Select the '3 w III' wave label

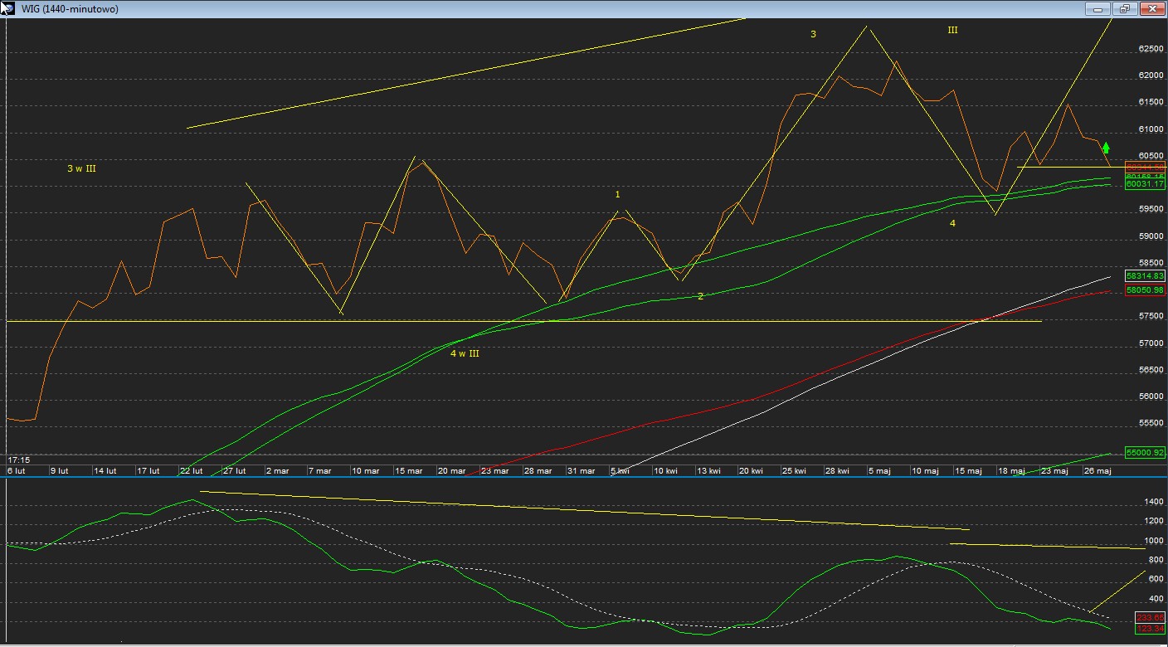[x=81, y=168]
